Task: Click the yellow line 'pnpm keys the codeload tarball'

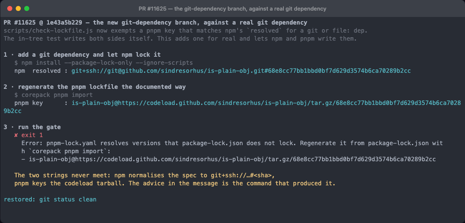Action: coord(175,183)
